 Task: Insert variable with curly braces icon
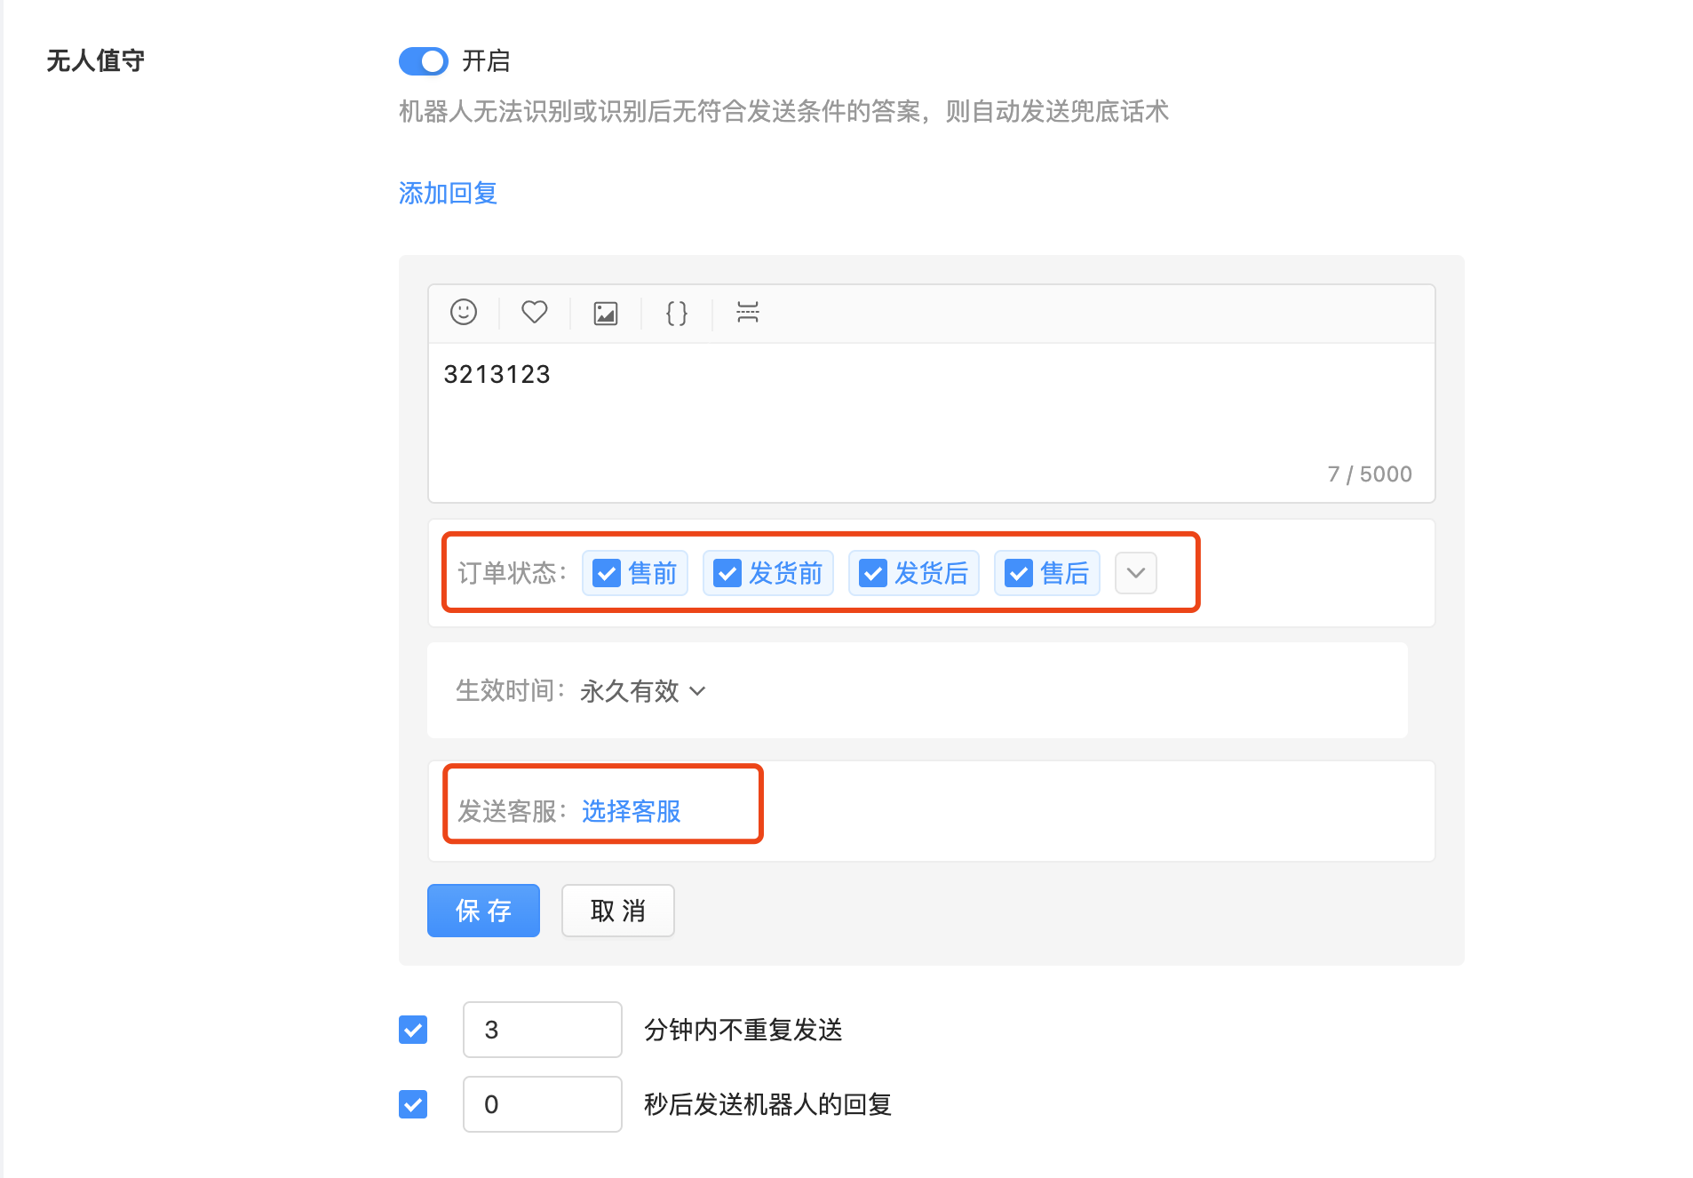coord(677,313)
